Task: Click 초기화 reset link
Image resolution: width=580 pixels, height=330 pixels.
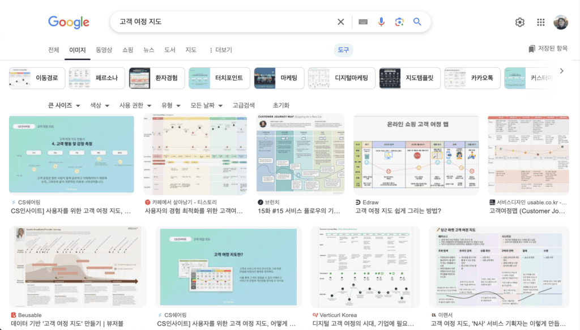Action: coord(281,105)
